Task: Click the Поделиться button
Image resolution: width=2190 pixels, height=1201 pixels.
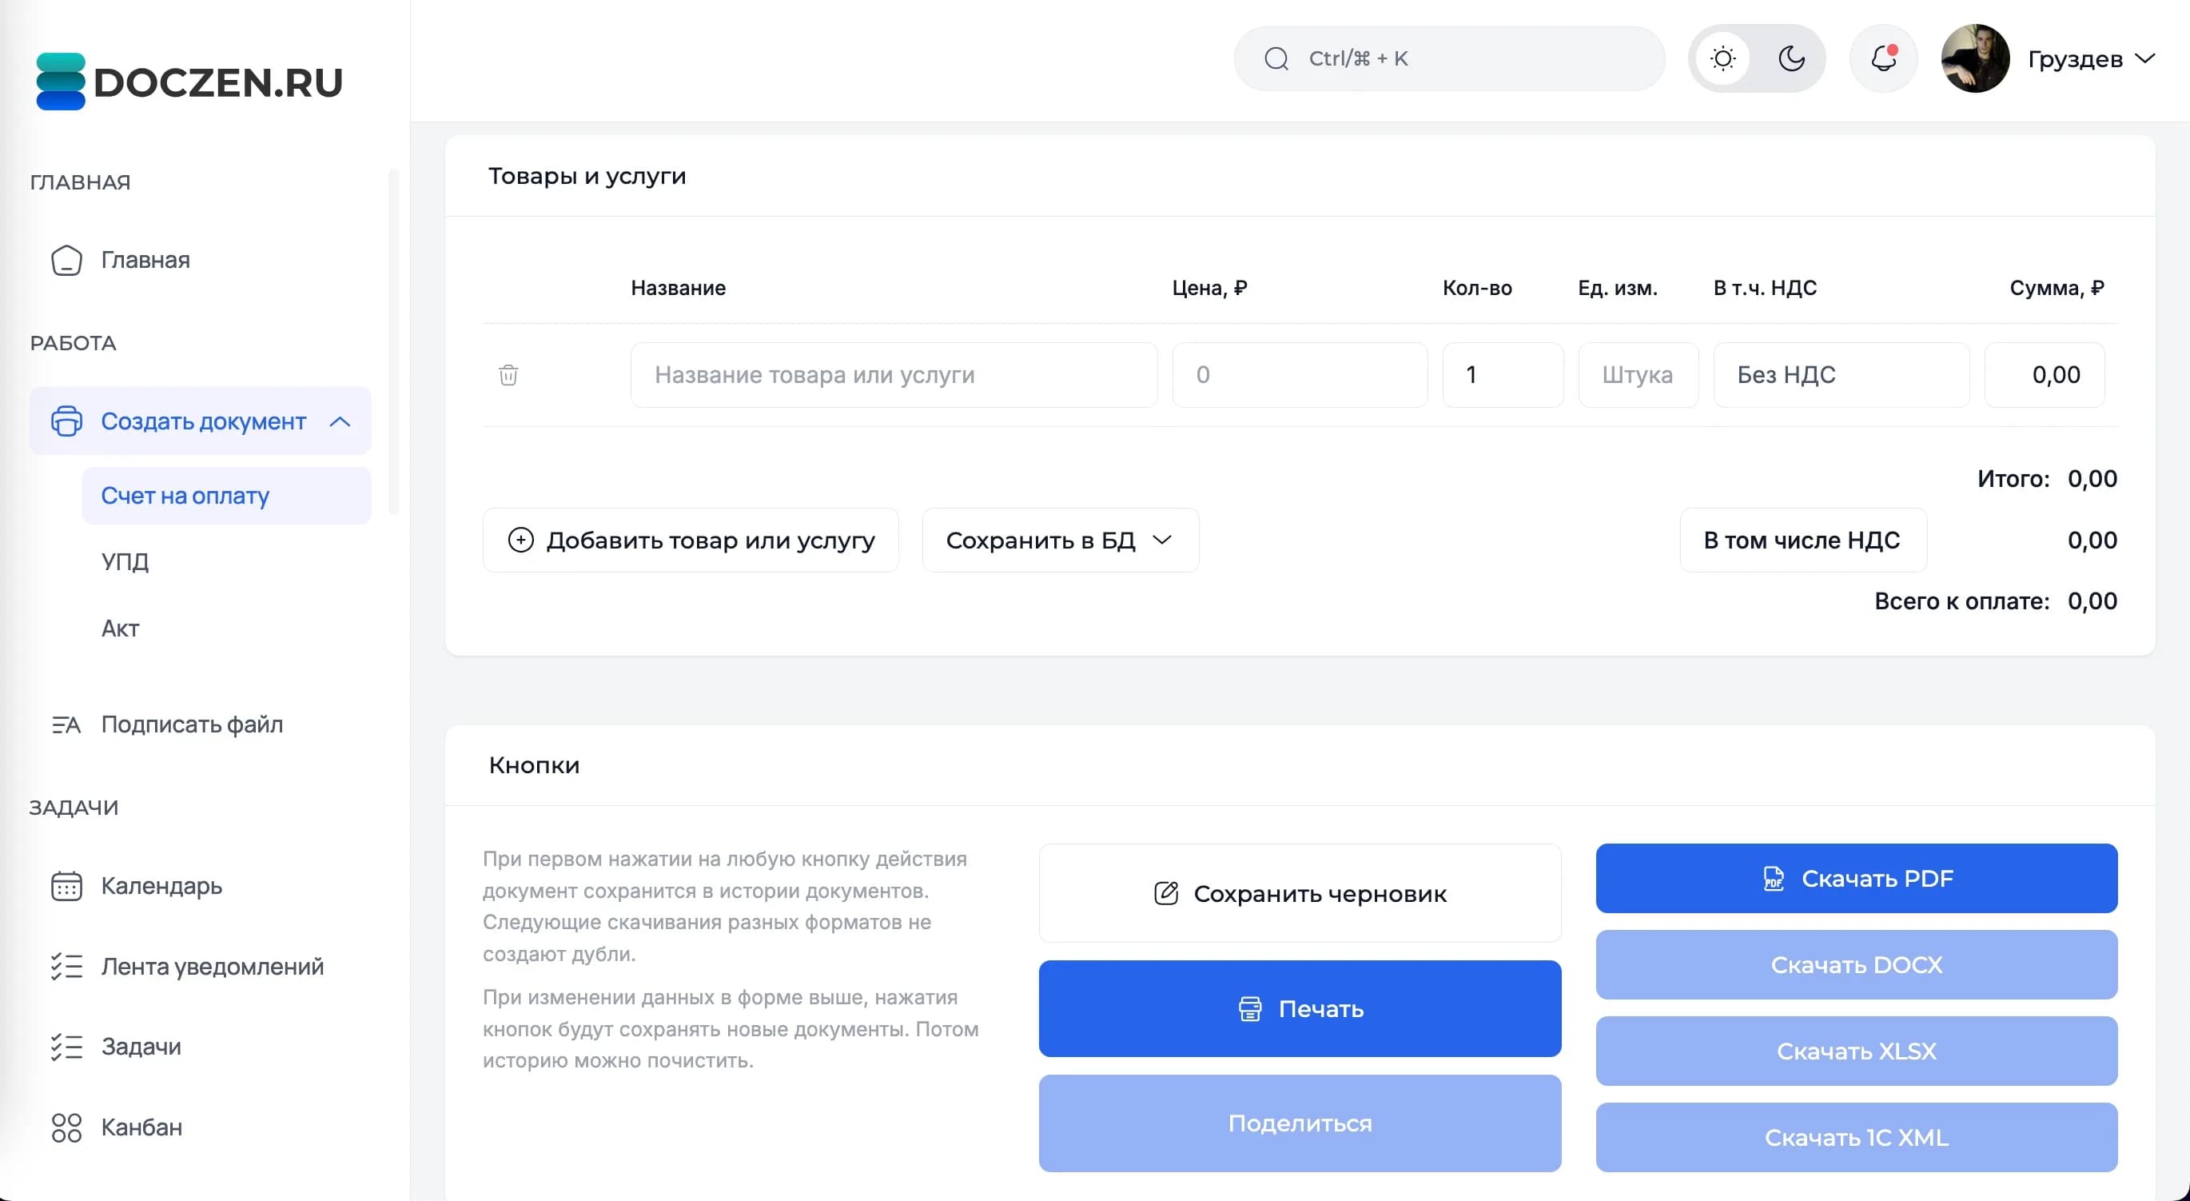Action: pyautogui.click(x=1300, y=1123)
